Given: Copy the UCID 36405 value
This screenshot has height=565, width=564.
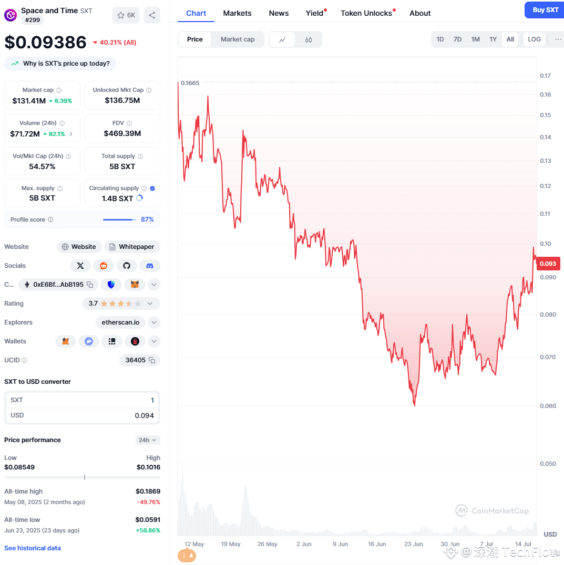Looking at the screenshot, I should click(152, 360).
